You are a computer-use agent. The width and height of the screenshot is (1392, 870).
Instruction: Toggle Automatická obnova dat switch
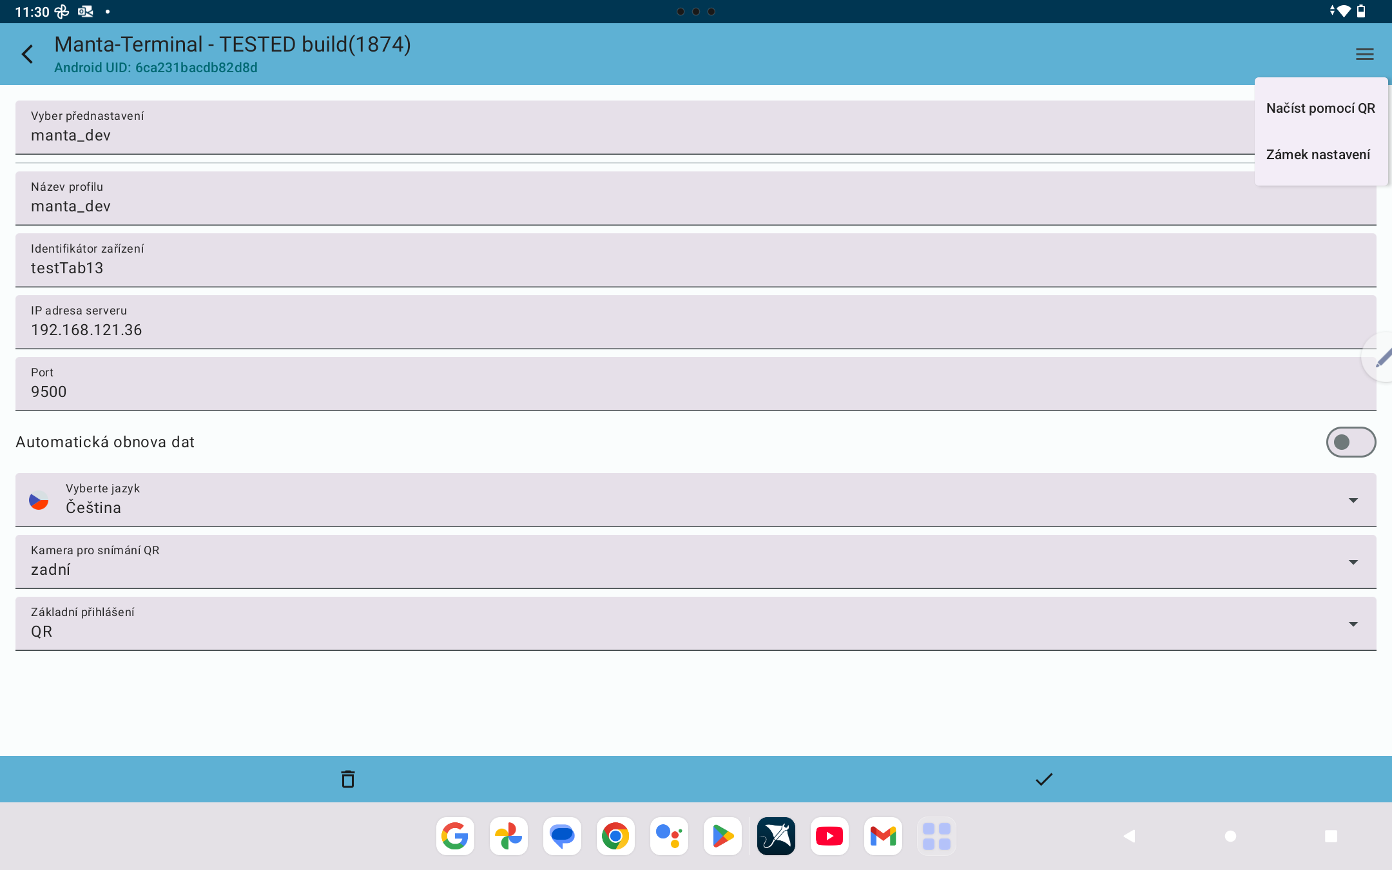pyautogui.click(x=1351, y=442)
